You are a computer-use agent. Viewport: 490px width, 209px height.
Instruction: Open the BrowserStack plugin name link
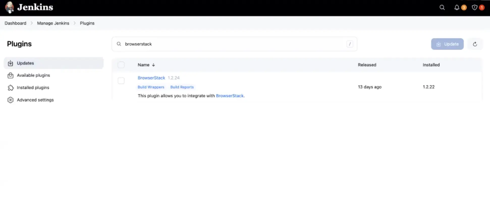(151, 78)
